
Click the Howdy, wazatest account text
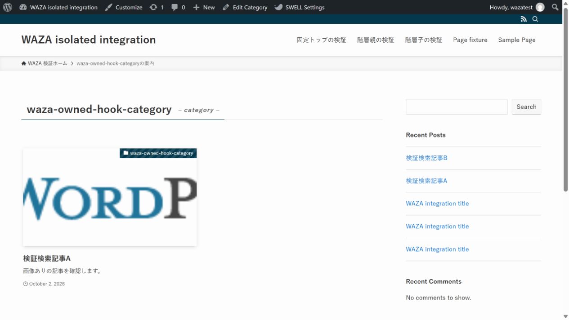click(511, 7)
